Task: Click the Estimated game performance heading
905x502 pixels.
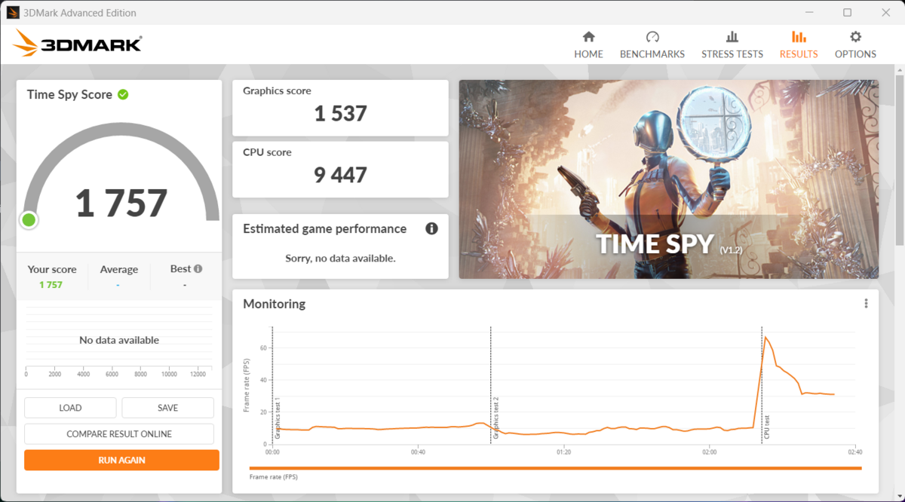Action: click(x=324, y=228)
